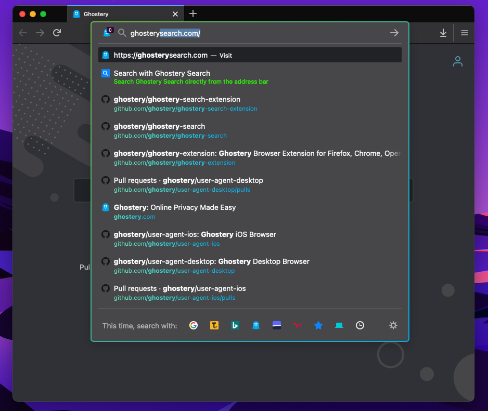Click the ghostery.com URL text
Image resolution: width=488 pixels, height=411 pixels.
pos(134,217)
